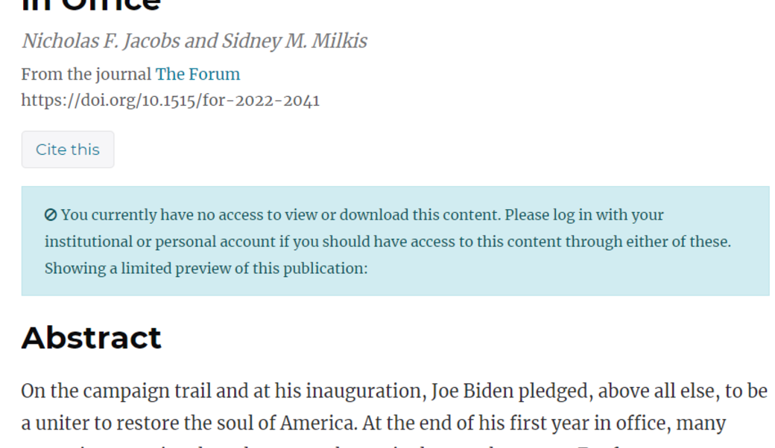
Task: Click the word "inauguration" in abstract
Action: pos(361,391)
